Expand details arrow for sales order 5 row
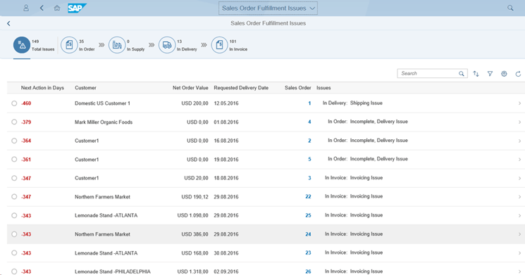525x275 pixels. coord(519,160)
